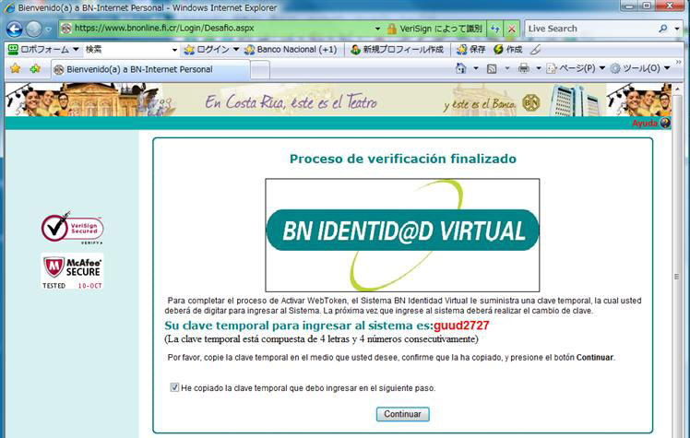Viewport: 690px width, 438px height.
Task: Click the Print icon
Action: click(x=524, y=68)
